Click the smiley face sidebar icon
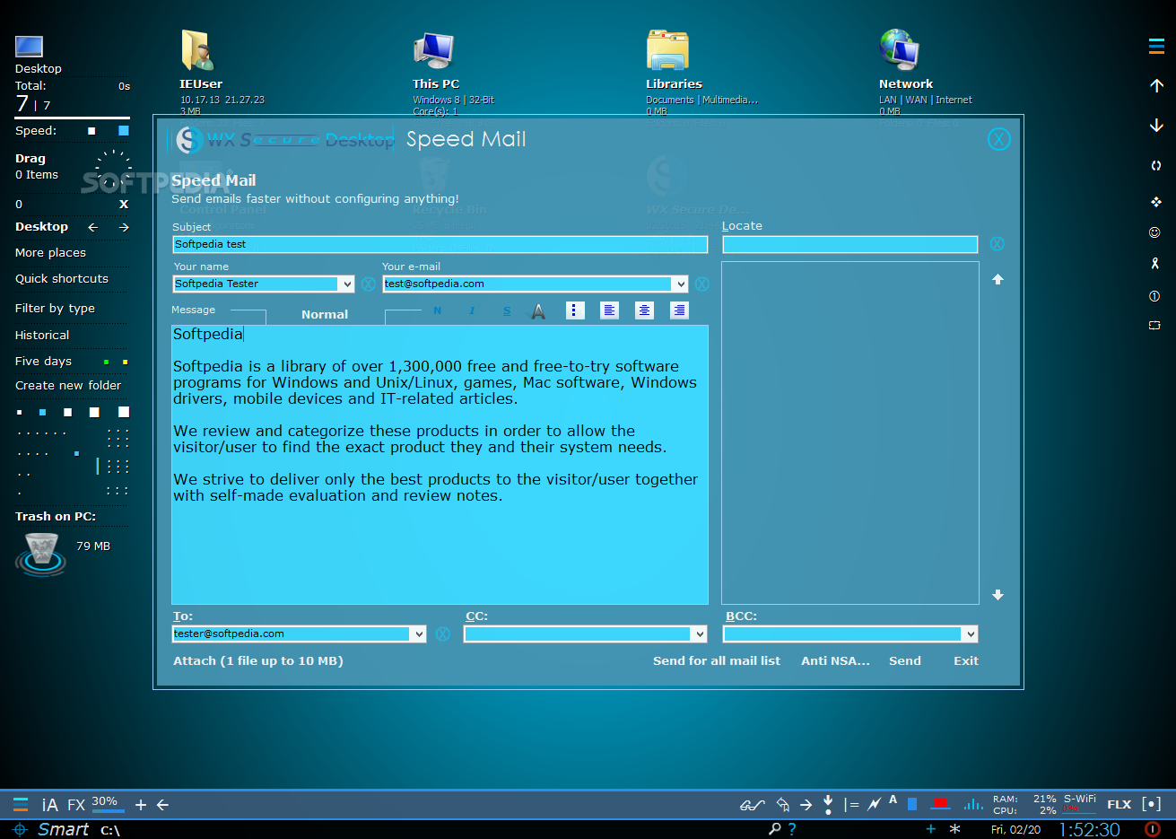The height and width of the screenshot is (839, 1176). coord(1154,232)
